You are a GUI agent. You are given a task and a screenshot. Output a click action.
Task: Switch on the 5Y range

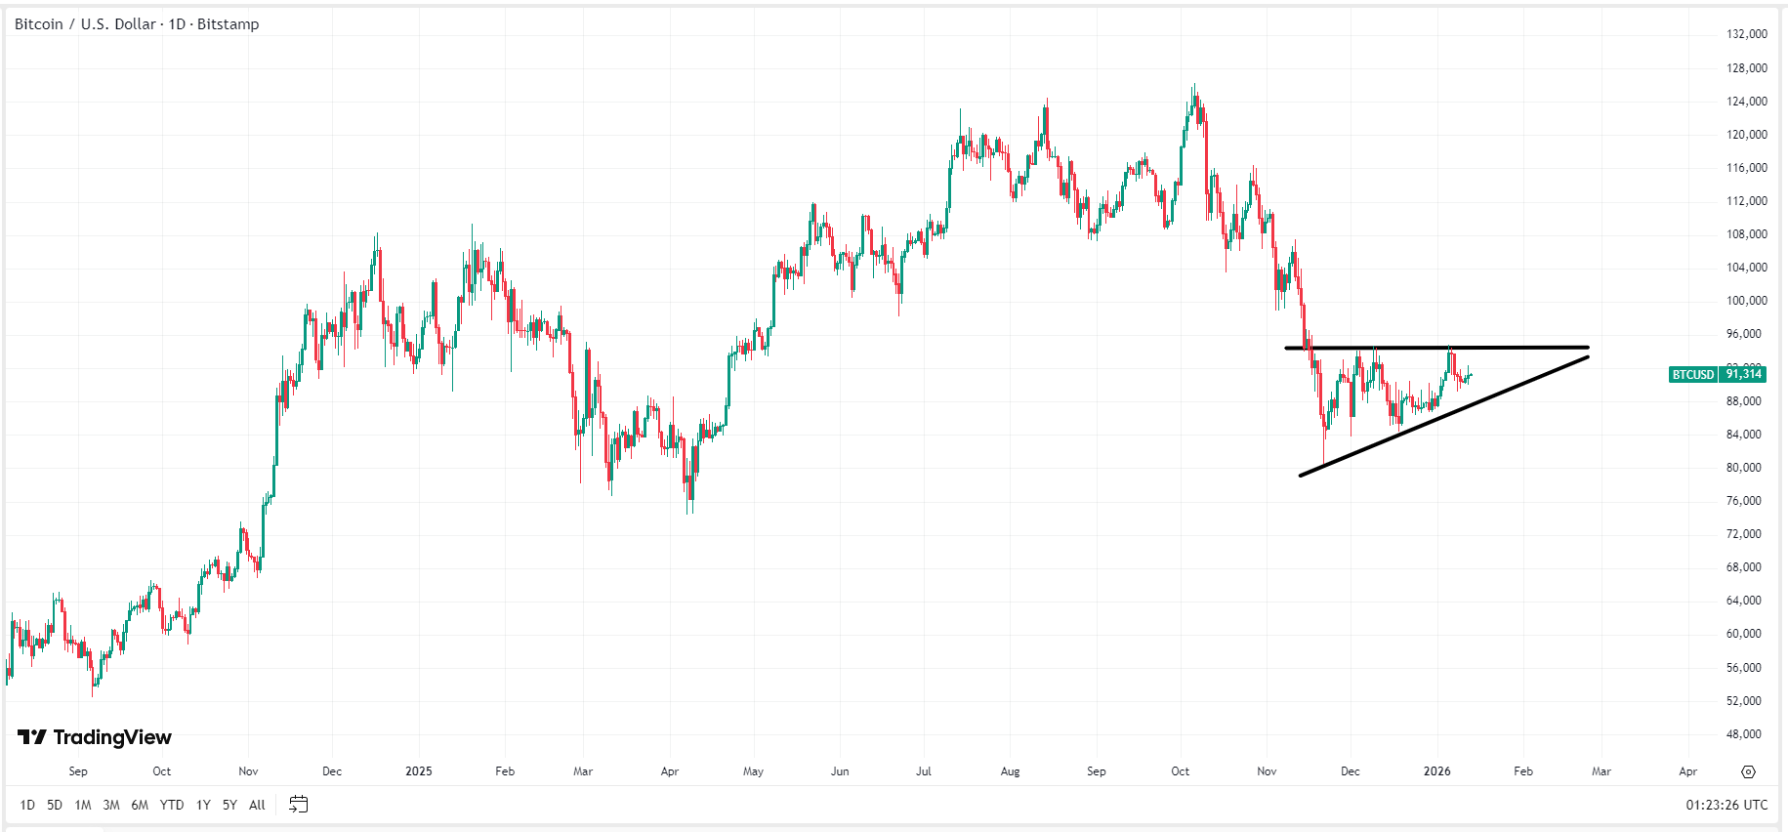click(x=229, y=805)
